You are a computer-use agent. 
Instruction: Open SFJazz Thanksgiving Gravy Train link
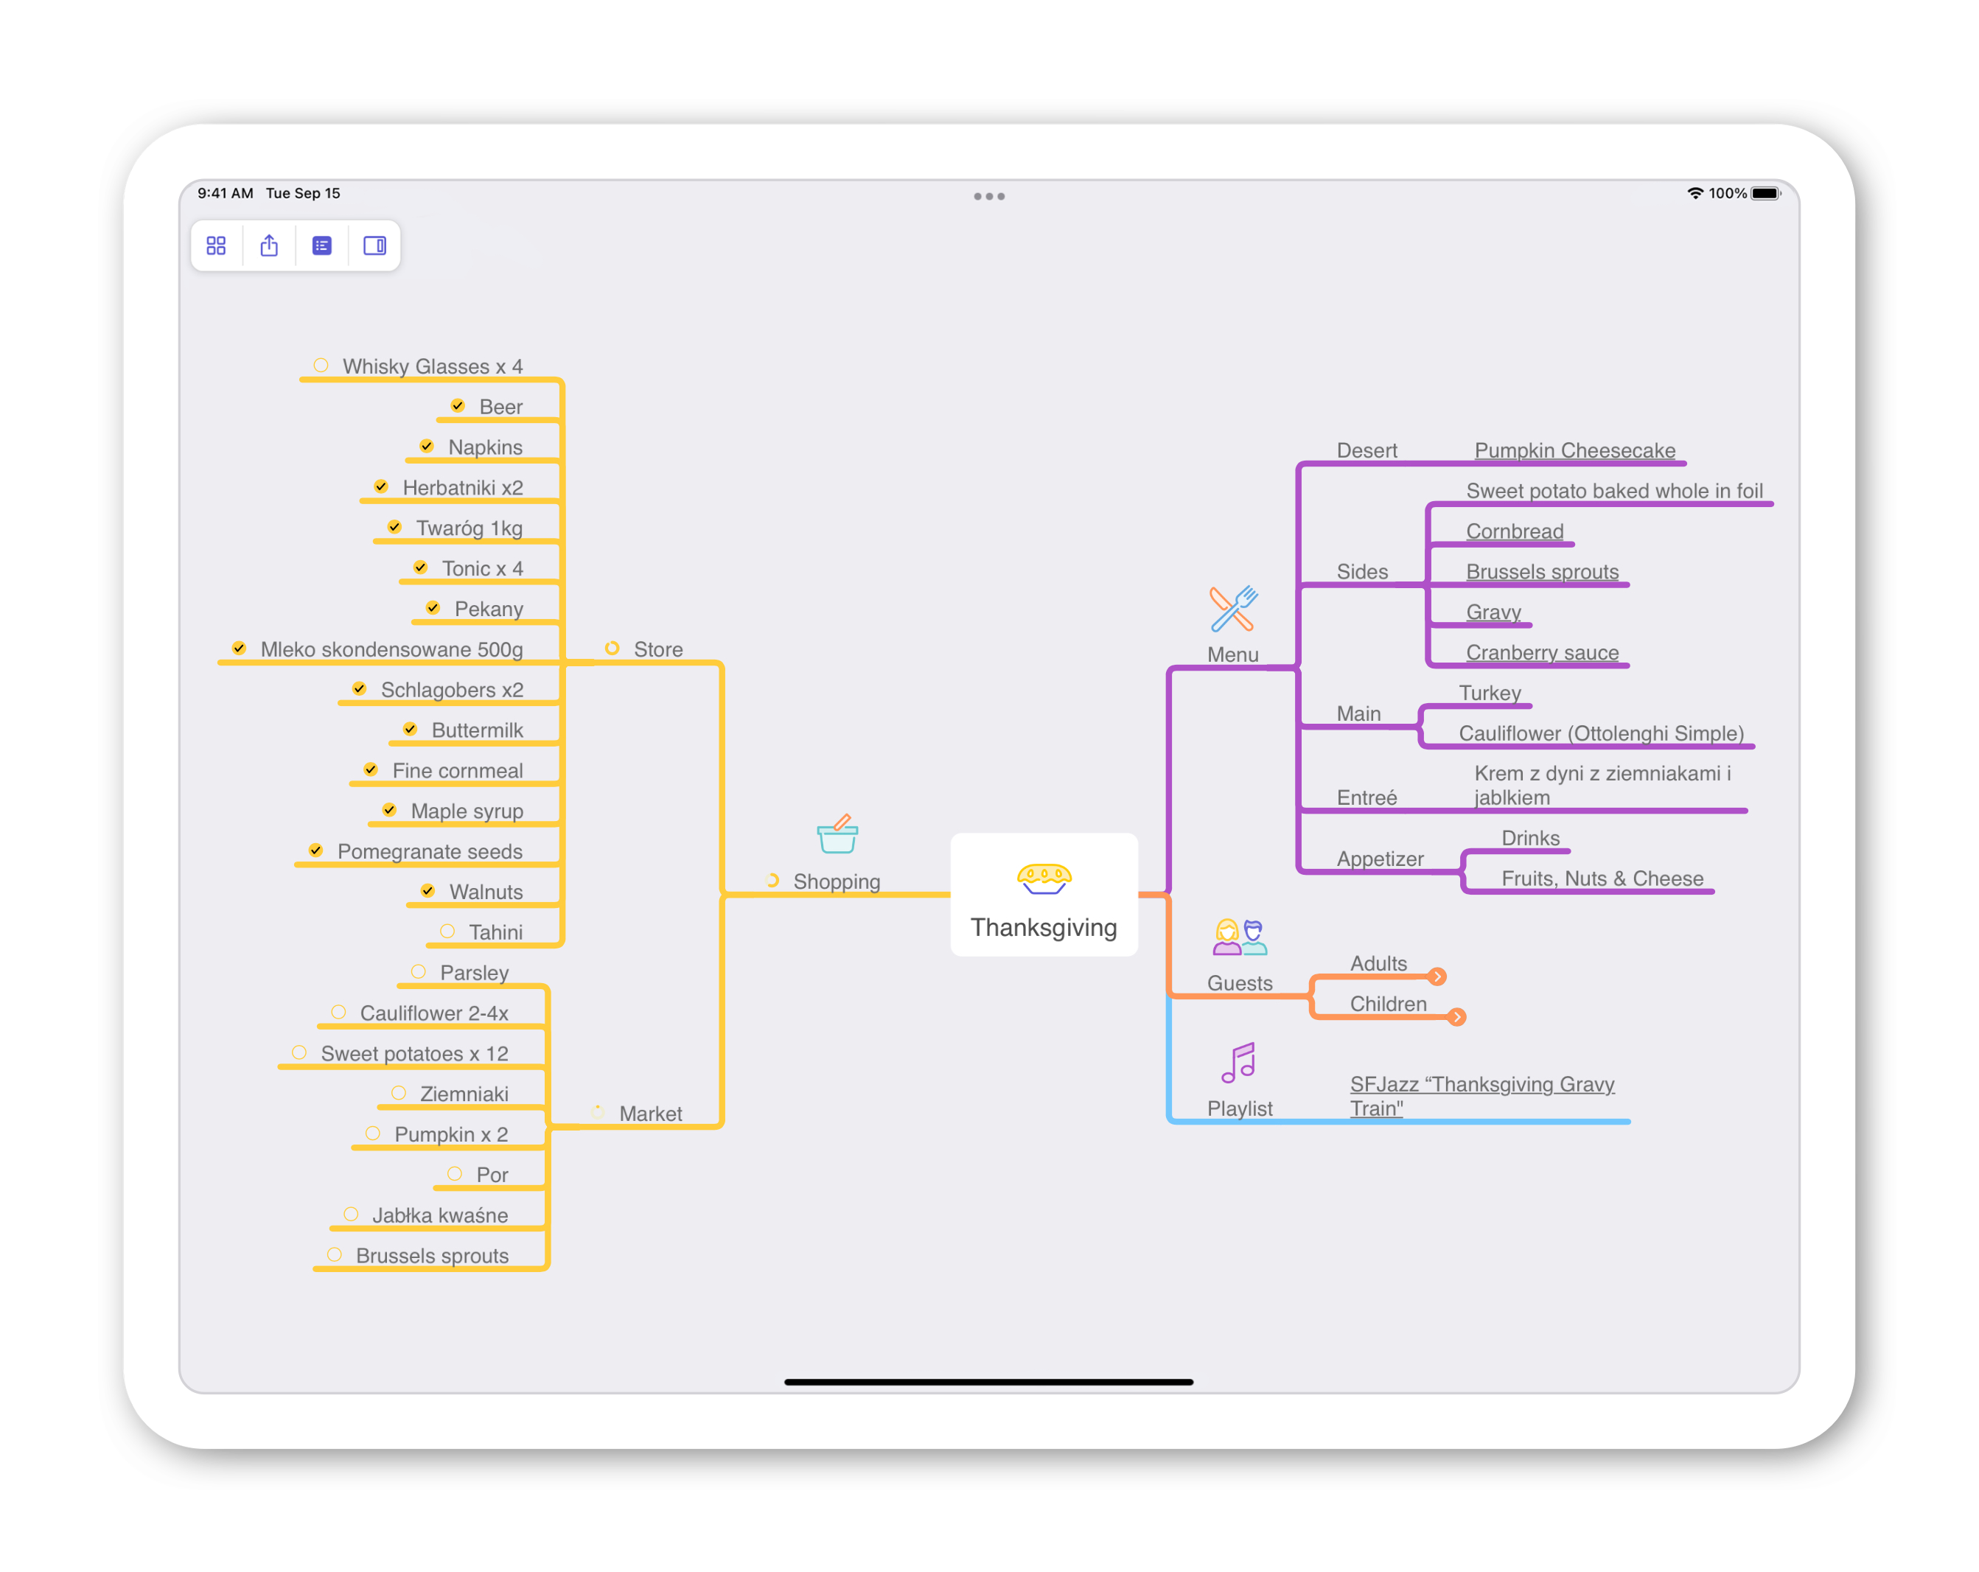tap(1481, 1096)
